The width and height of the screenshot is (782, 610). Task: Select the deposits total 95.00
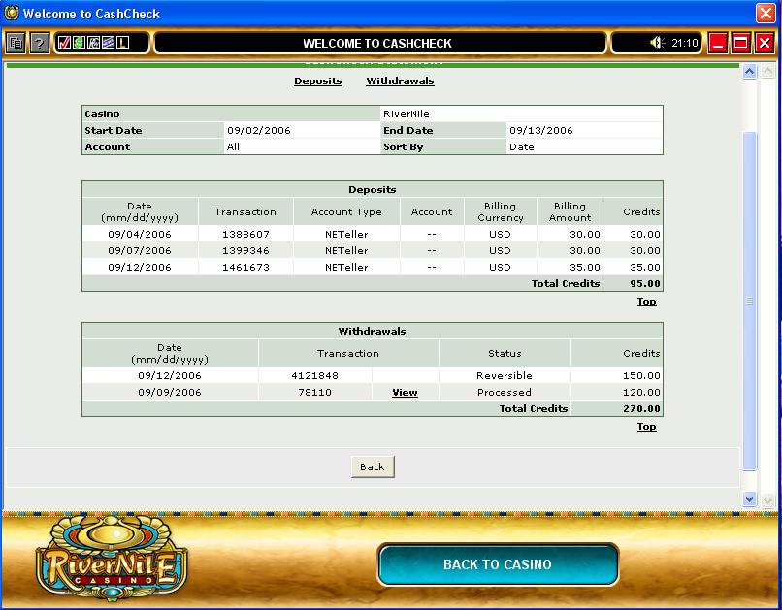[x=645, y=283]
